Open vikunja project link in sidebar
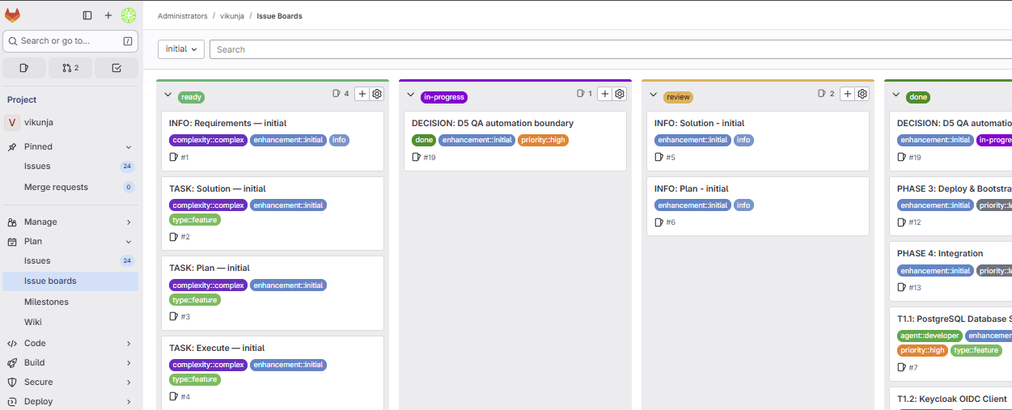 tap(70, 122)
